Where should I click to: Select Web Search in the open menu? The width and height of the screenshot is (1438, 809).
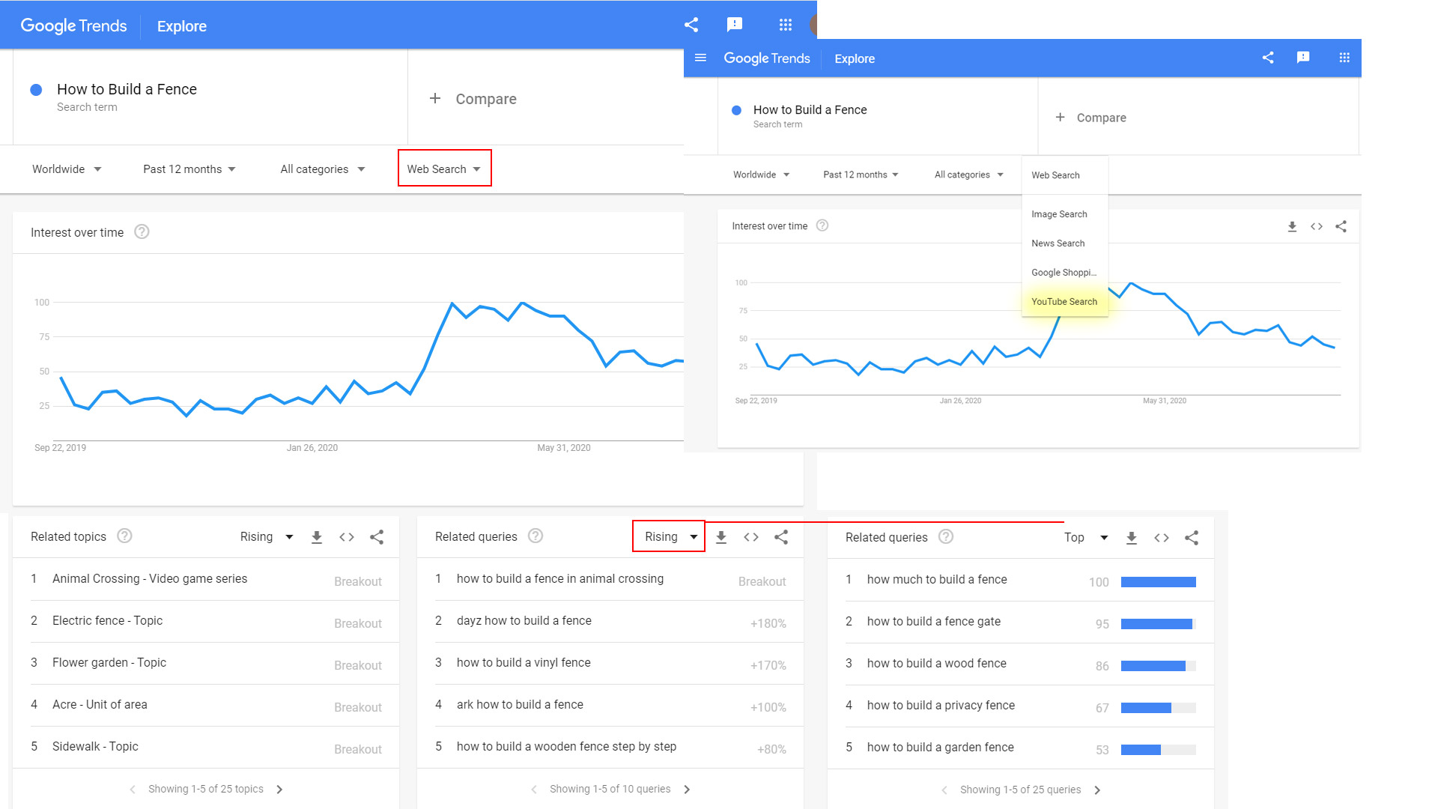[1064, 175]
